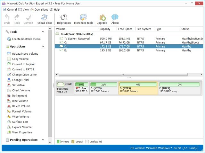This screenshot has height=153, width=205.
Task: Open Help topics from the toolbar
Action: click(x=64, y=19)
